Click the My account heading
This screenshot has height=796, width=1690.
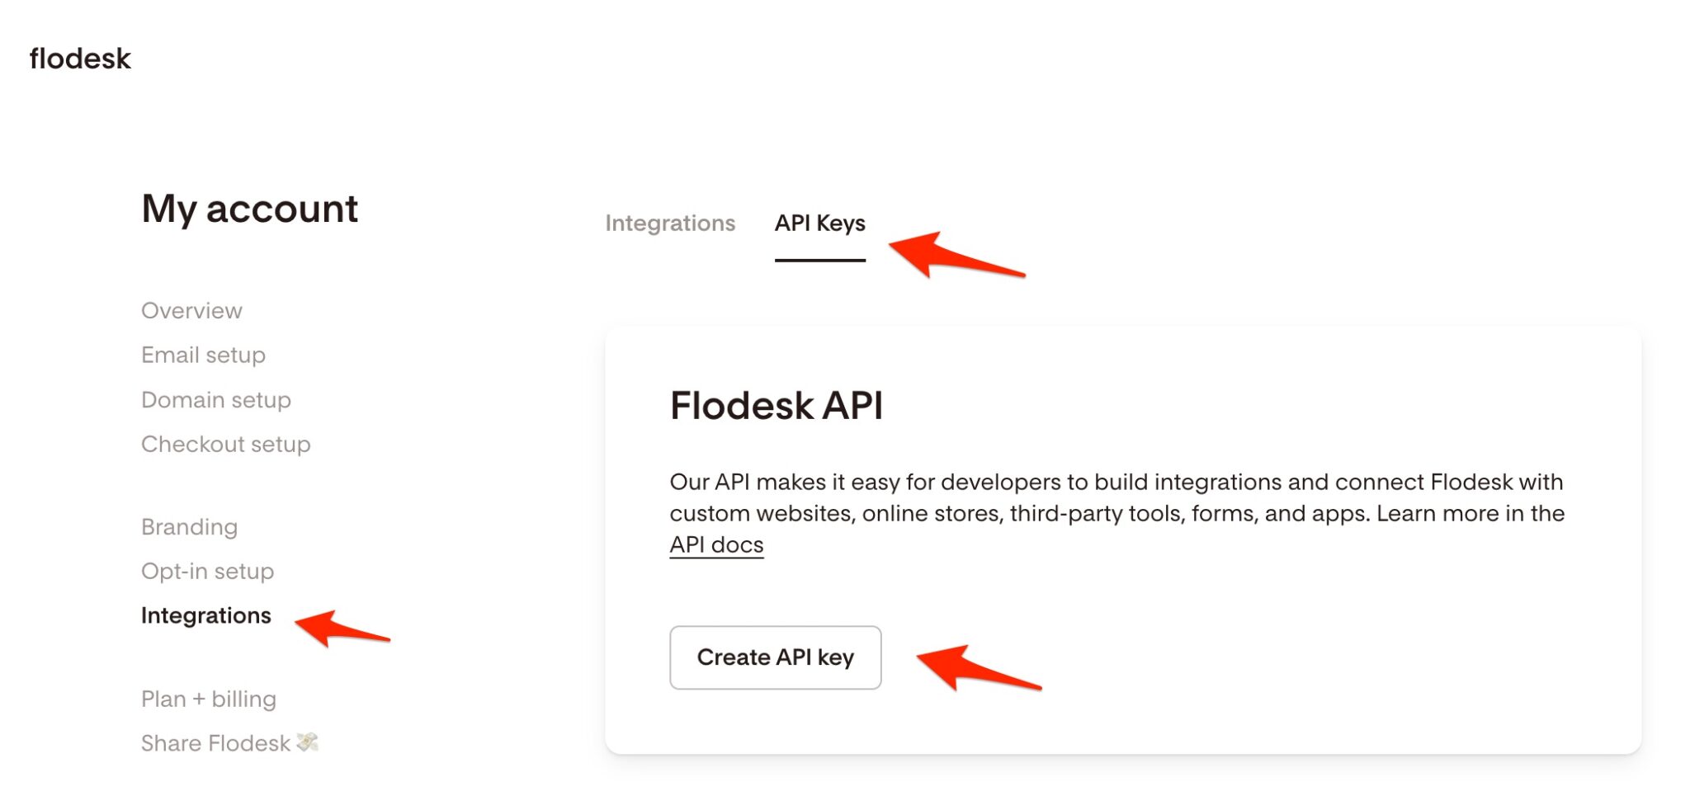(249, 210)
